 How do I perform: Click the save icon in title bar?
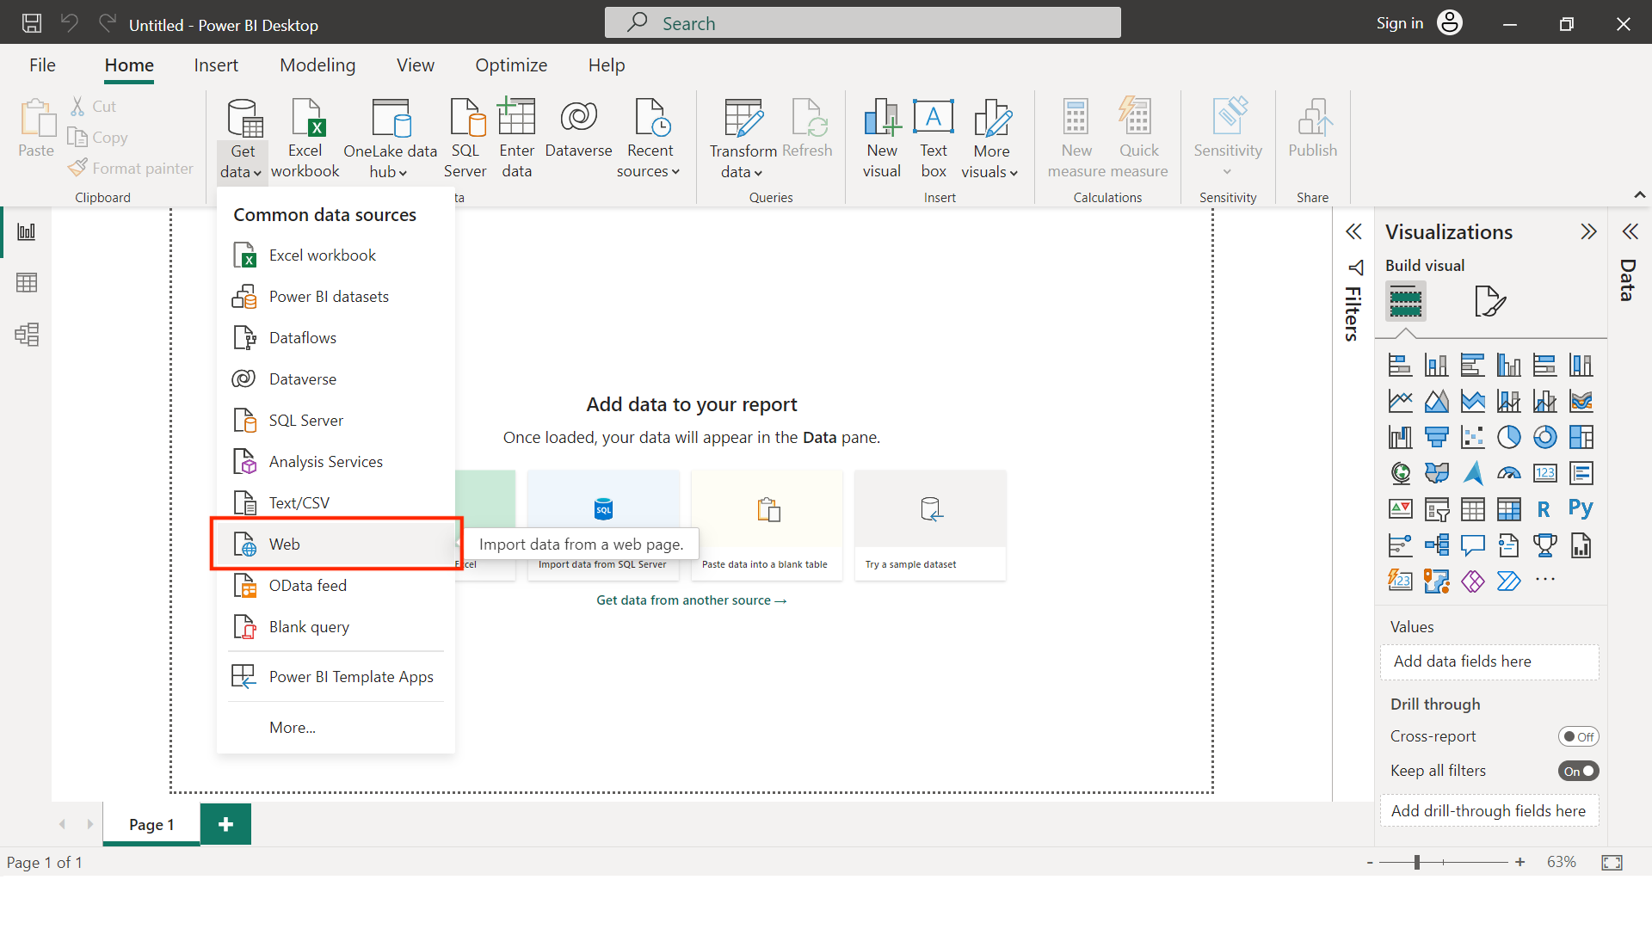click(x=32, y=23)
